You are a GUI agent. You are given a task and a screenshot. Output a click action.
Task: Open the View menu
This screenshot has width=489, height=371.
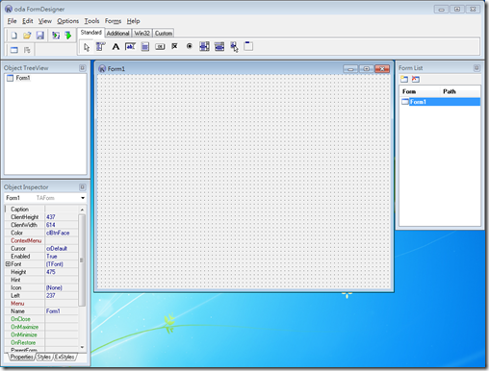[x=45, y=21]
